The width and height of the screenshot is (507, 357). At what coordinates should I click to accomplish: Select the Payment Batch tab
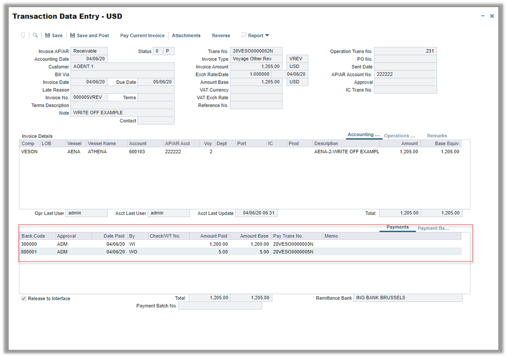[434, 228]
